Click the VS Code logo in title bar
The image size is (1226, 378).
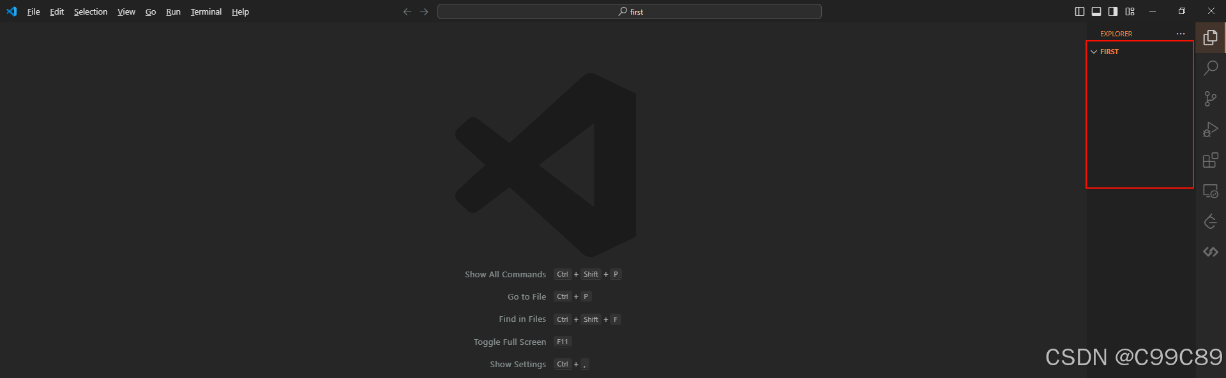click(11, 11)
